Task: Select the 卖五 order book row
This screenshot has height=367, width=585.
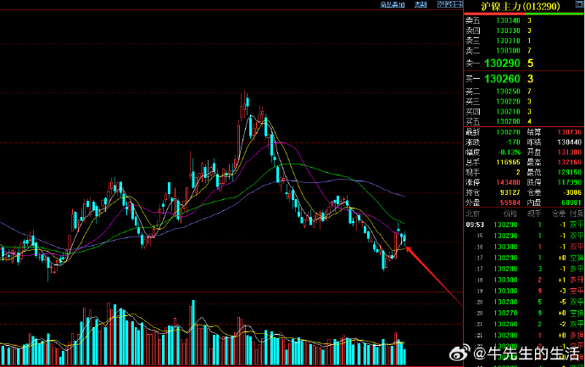Action: click(x=523, y=20)
